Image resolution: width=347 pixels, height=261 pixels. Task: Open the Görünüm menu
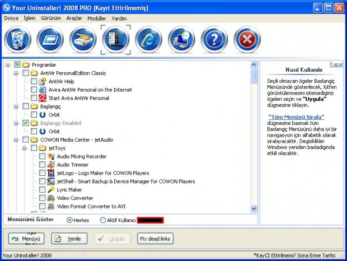click(51, 18)
